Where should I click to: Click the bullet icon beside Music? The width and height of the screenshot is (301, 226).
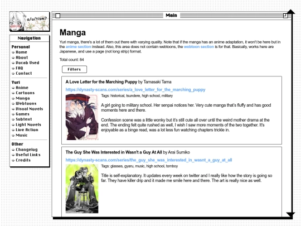(13, 136)
